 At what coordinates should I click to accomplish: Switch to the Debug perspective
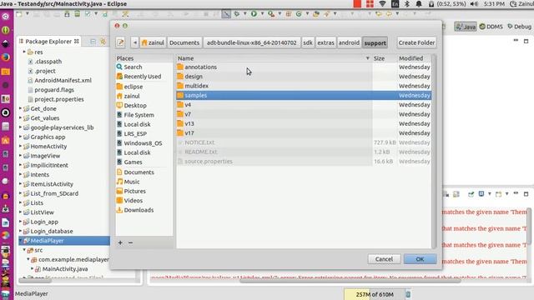click(x=519, y=27)
